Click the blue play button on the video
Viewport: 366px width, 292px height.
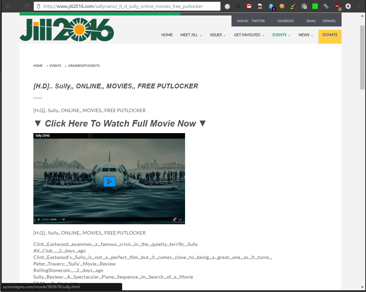tap(109, 181)
